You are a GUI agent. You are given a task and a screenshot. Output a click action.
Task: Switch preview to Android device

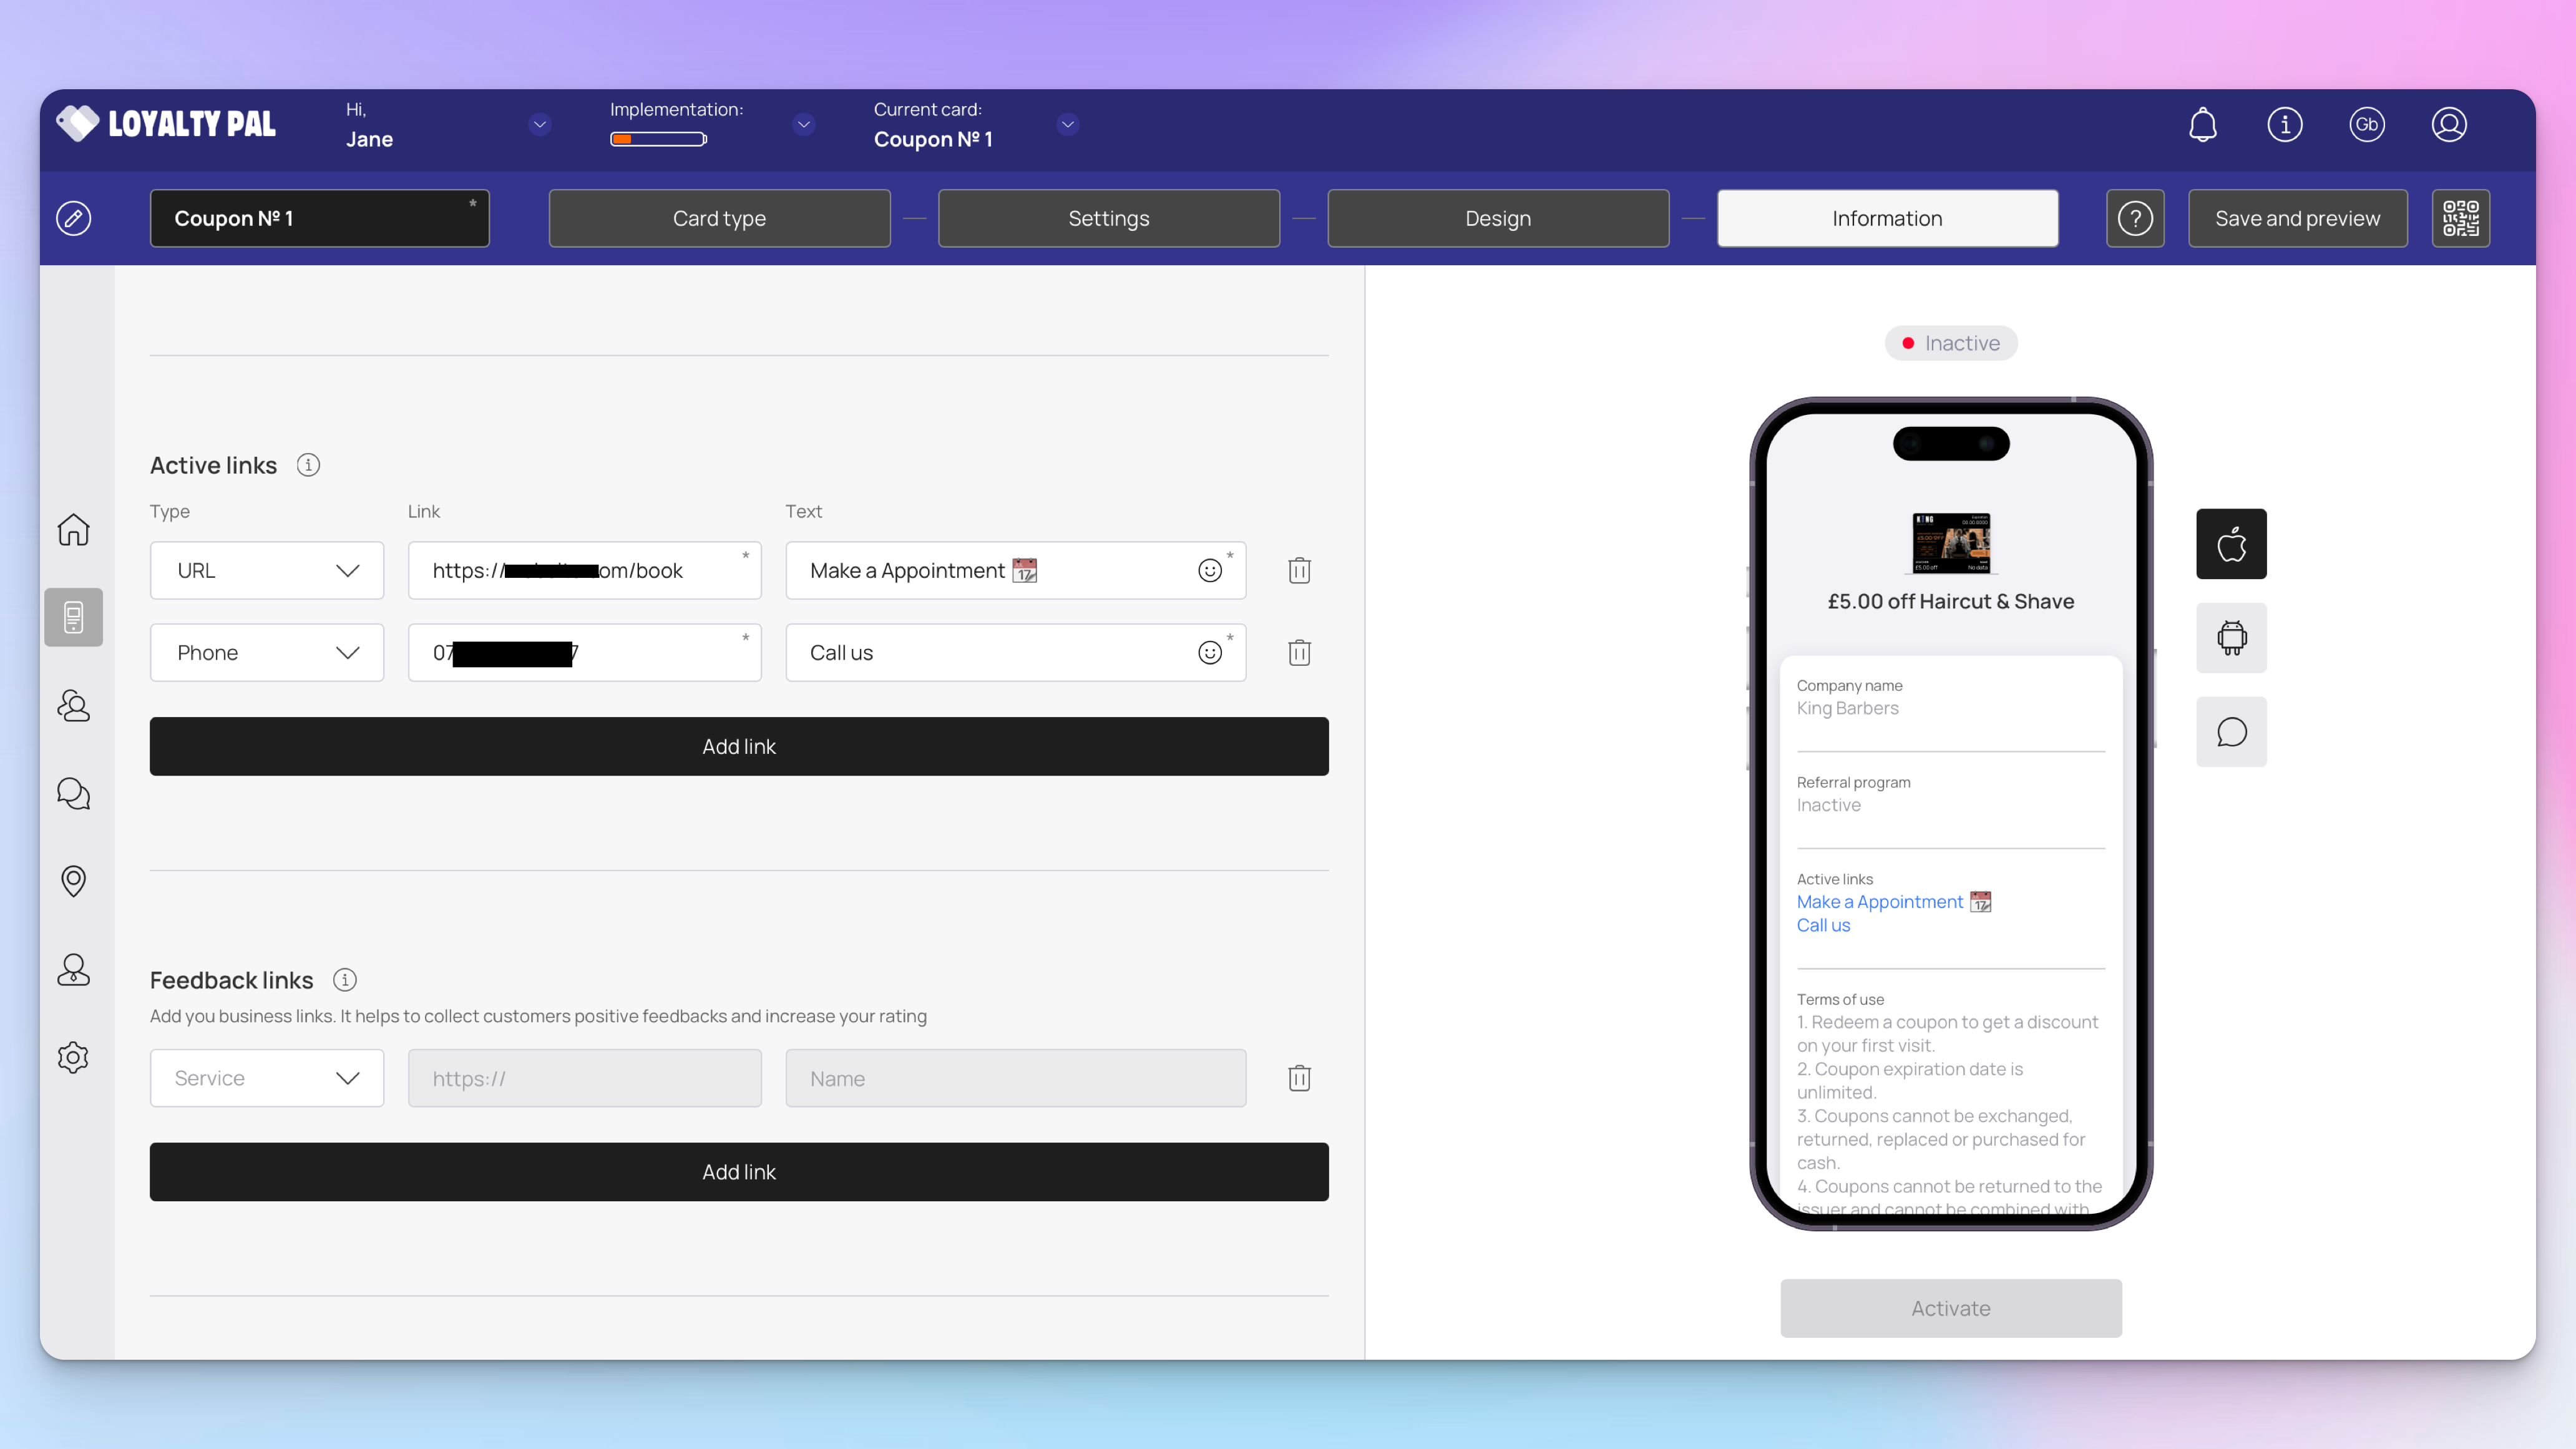[x=2231, y=638]
